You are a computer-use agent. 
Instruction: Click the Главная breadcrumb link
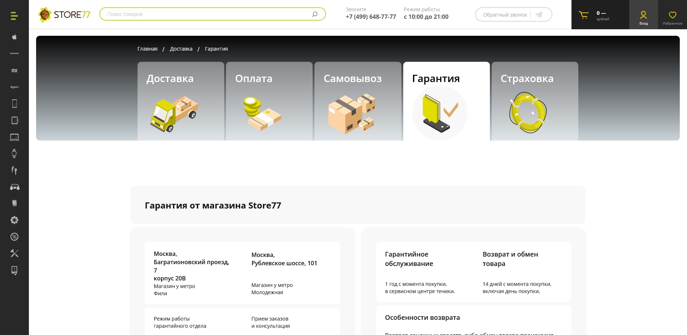coord(147,49)
